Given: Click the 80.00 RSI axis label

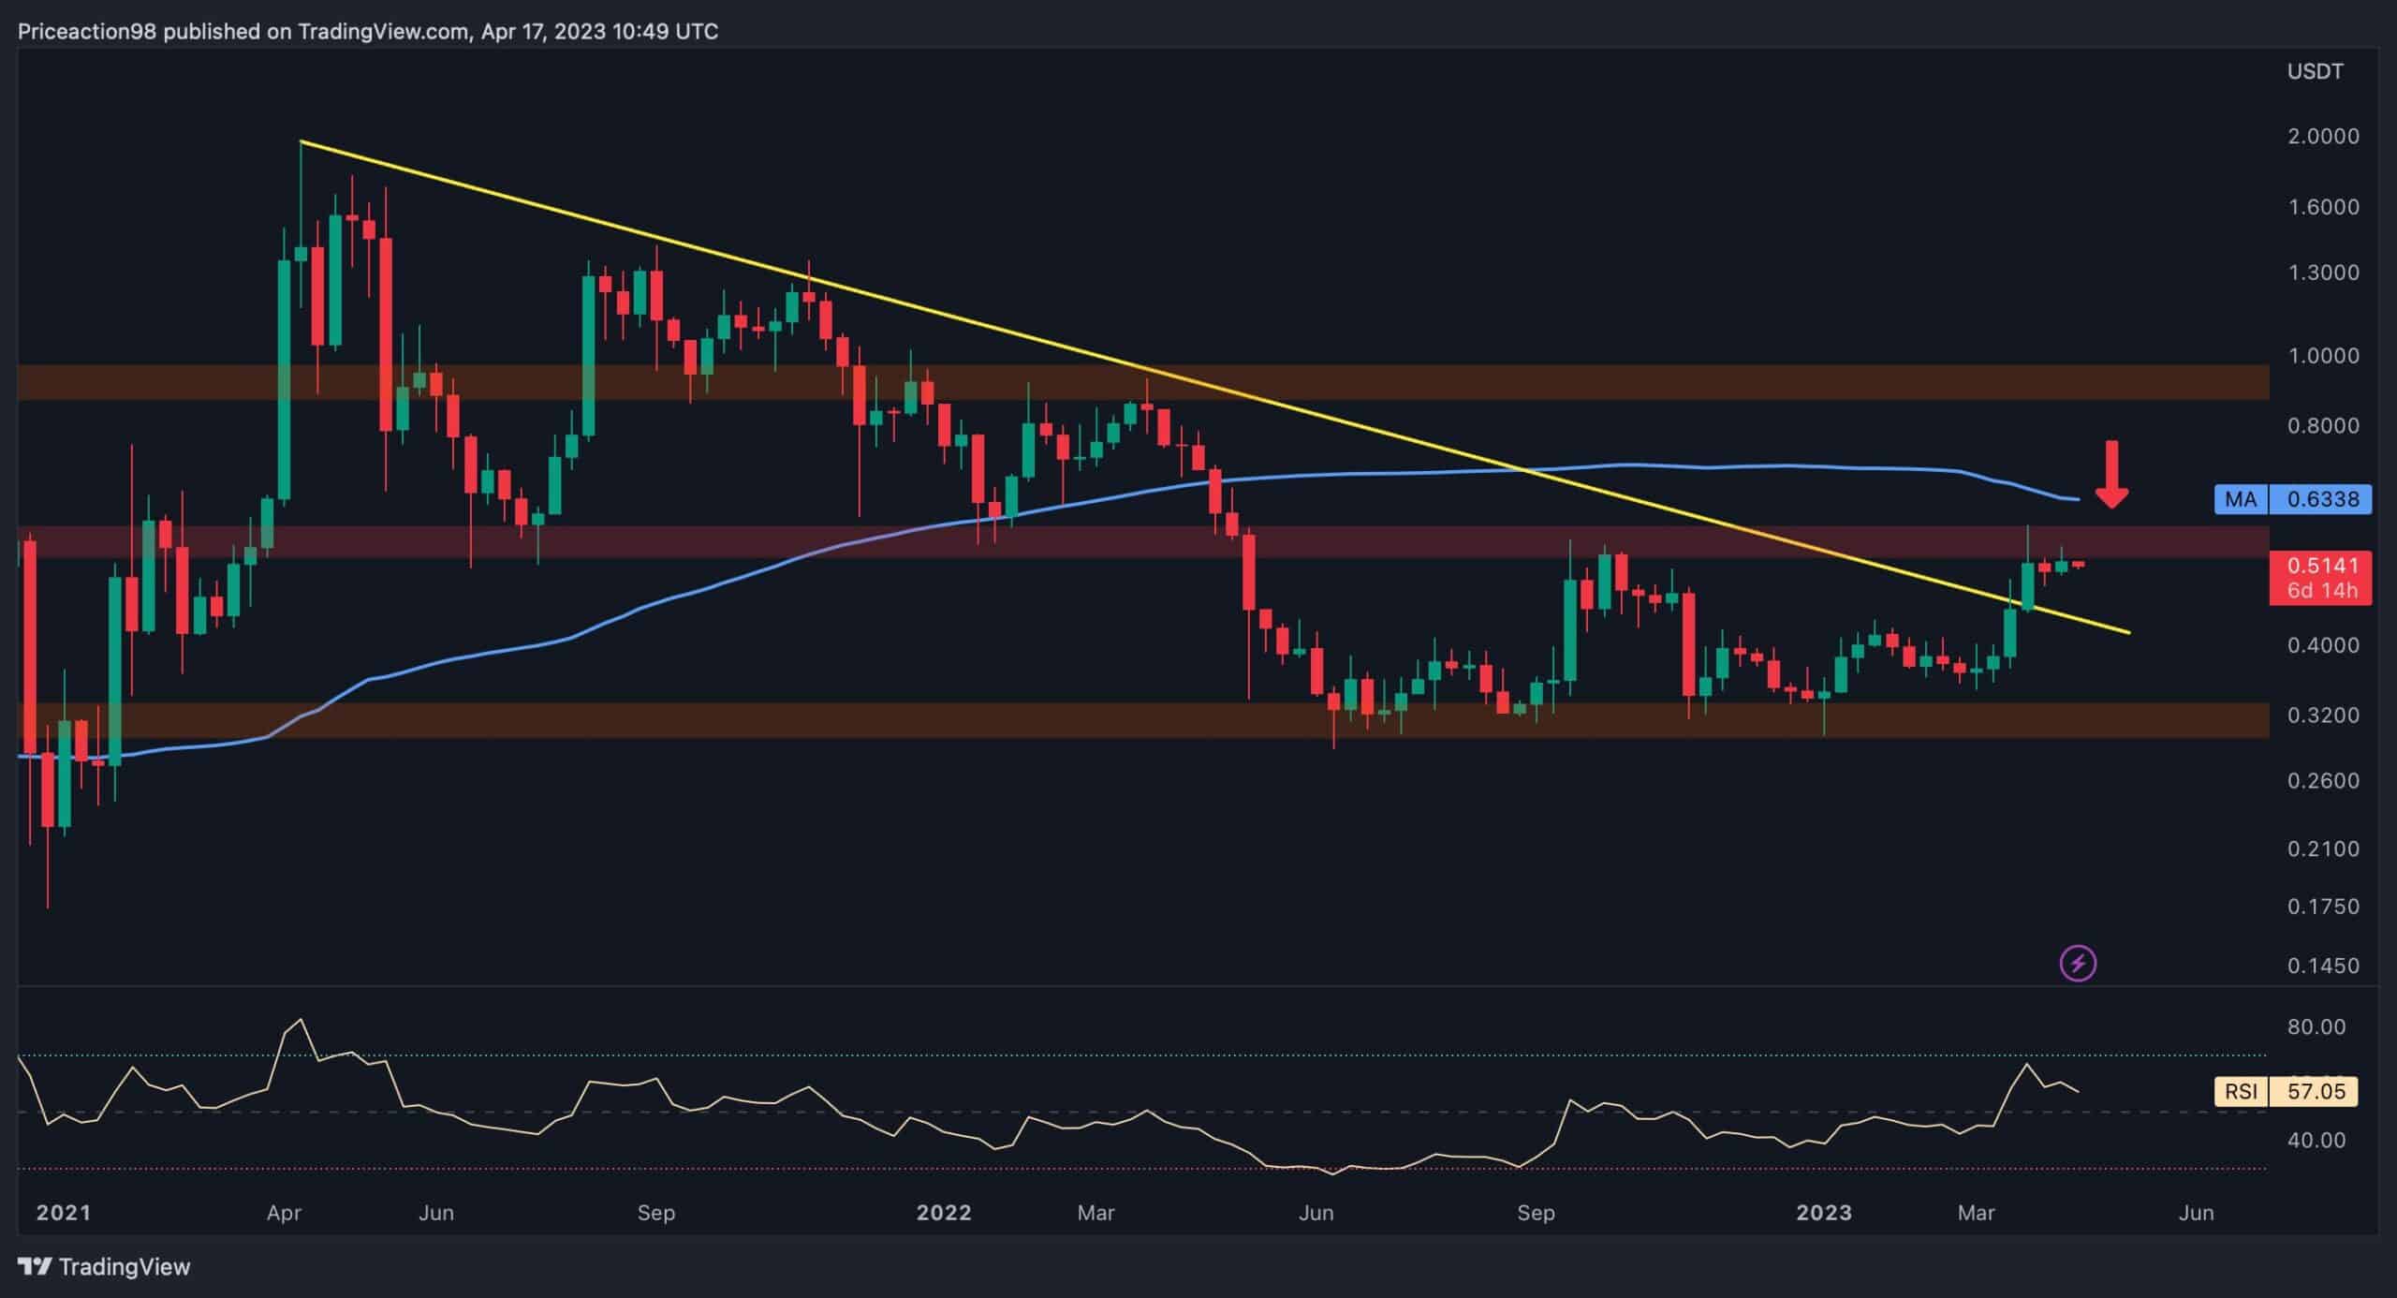Looking at the screenshot, I should coord(2317,1026).
